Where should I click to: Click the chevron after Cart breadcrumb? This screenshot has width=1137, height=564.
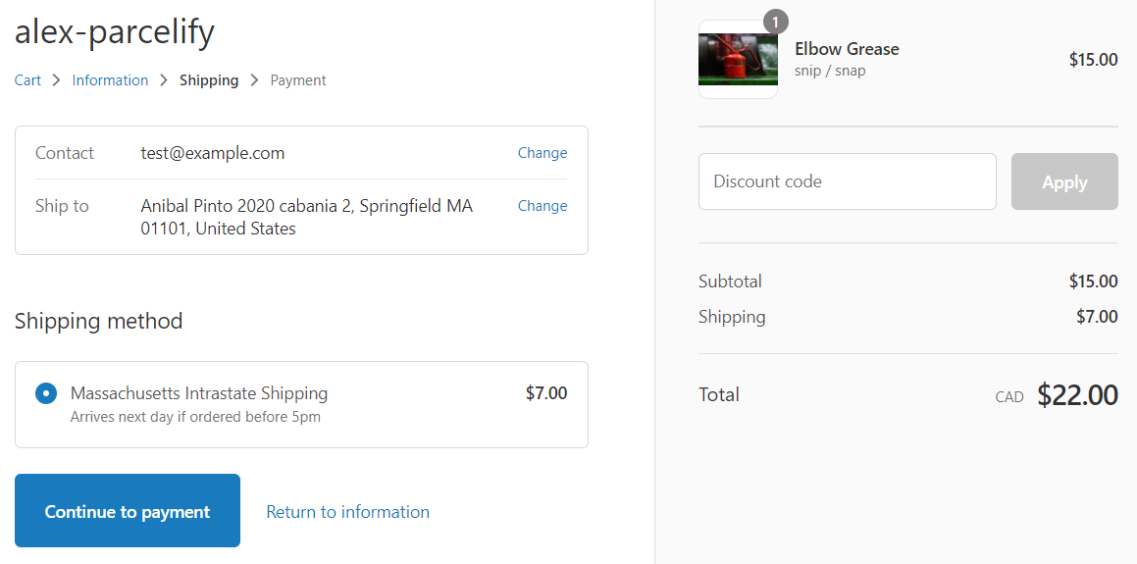(57, 80)
